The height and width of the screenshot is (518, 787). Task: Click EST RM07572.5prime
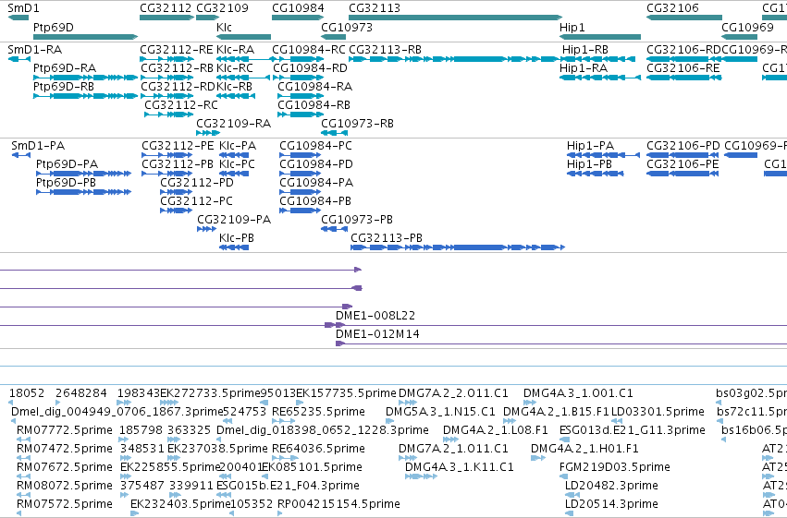coord(64,504)
